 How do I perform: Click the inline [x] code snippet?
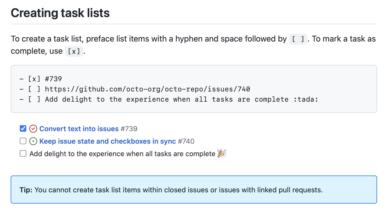pyautogui.click(x=74, y=51)
